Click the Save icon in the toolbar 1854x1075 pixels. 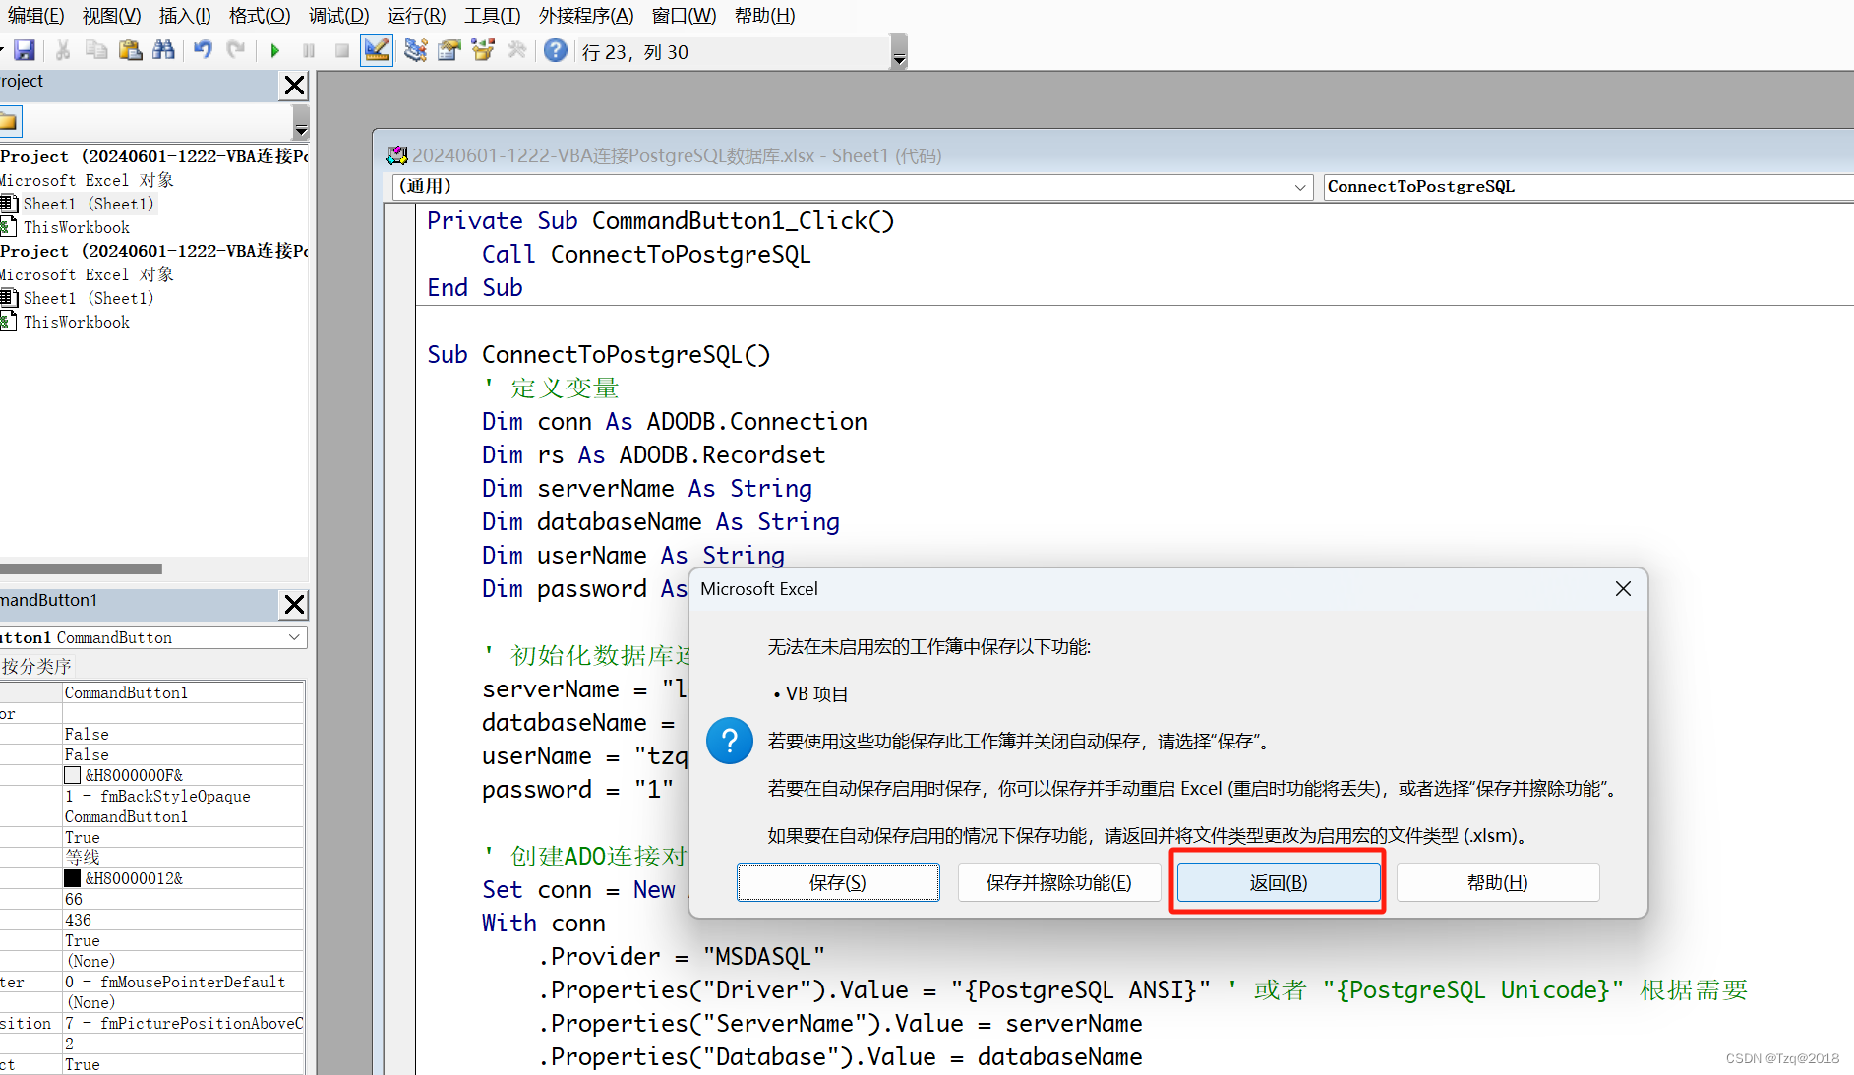[25, 50]
